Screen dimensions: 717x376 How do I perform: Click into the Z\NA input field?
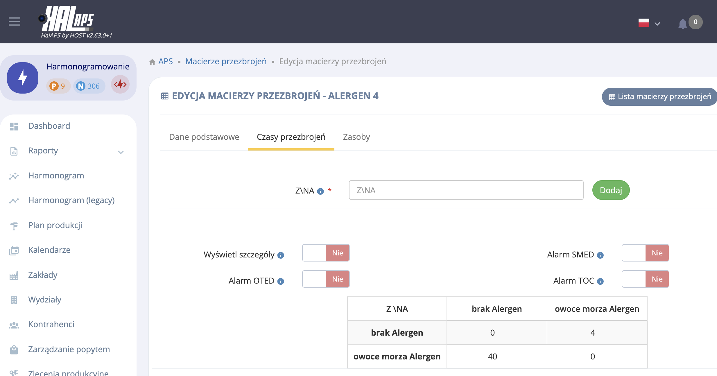tap(466, 190)
